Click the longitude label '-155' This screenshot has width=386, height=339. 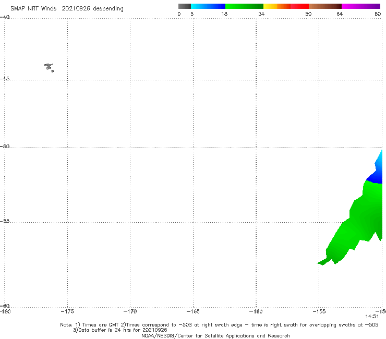coord(319,311)
